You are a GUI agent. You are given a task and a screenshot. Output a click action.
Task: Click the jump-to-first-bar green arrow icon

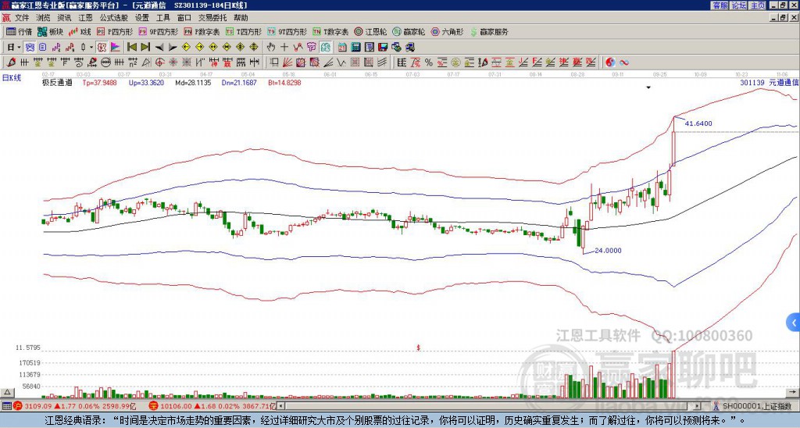(x=131, y=47)
